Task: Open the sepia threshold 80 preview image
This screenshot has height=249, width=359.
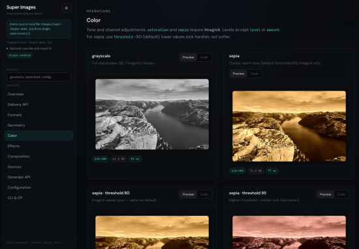Action: pos(152,232)
